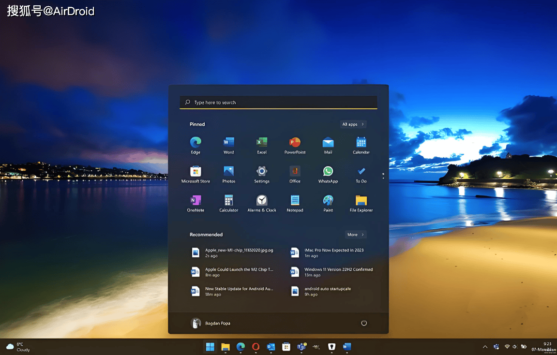Show hidden system tray icons chevron
This screenshot has height=355, width=557.
click(x=485, y=347)
